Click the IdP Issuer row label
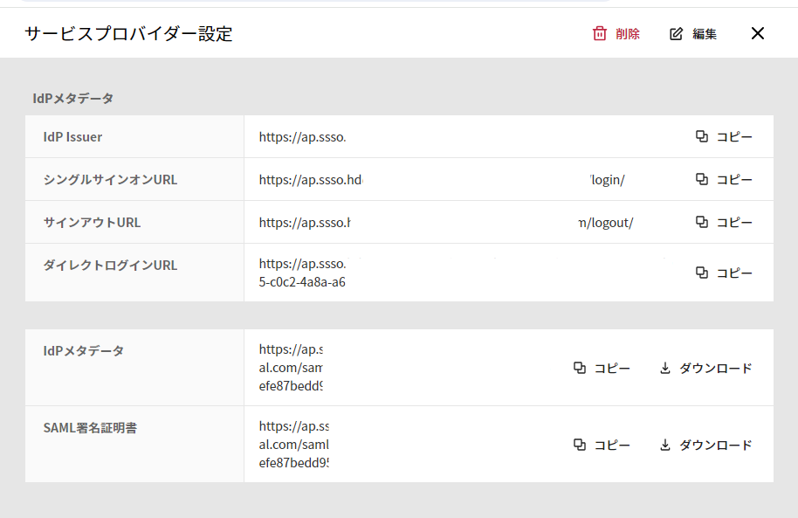This screenshot has height=518, width=798. [73, 137]
